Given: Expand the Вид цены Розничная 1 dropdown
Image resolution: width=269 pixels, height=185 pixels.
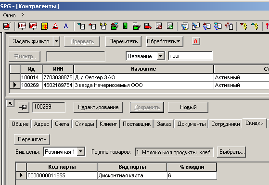Looking at the screenshot, I should tap(81, 151).
